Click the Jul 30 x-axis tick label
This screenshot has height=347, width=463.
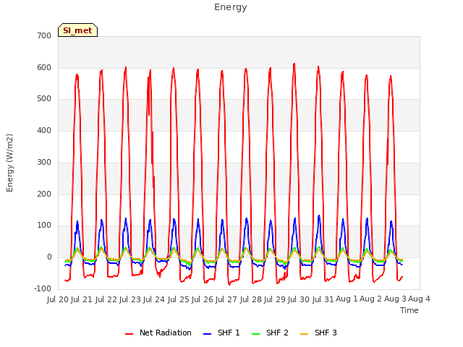tap(299, 299)
